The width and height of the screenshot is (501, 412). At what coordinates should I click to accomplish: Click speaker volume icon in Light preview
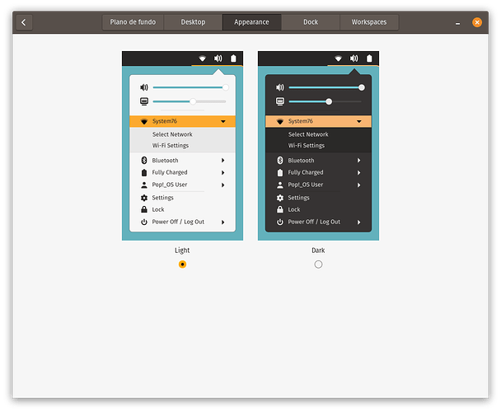pyautogui.click(x=144, y=87)
